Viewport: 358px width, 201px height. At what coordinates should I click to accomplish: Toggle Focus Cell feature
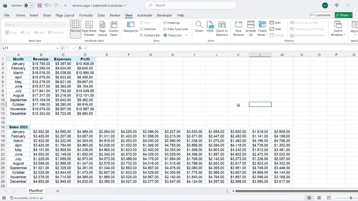pos(172,35)
